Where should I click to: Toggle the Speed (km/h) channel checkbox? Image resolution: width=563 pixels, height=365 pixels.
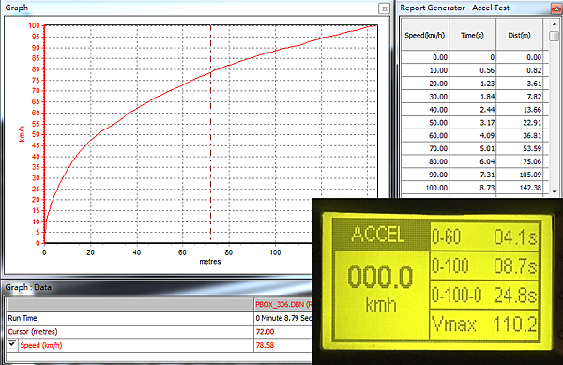click(x=12, y=344)
